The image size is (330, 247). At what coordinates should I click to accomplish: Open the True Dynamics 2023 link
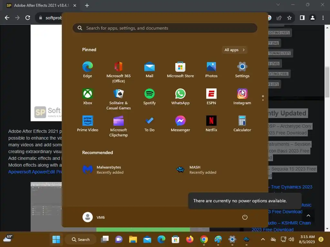(x=291, y=187)
